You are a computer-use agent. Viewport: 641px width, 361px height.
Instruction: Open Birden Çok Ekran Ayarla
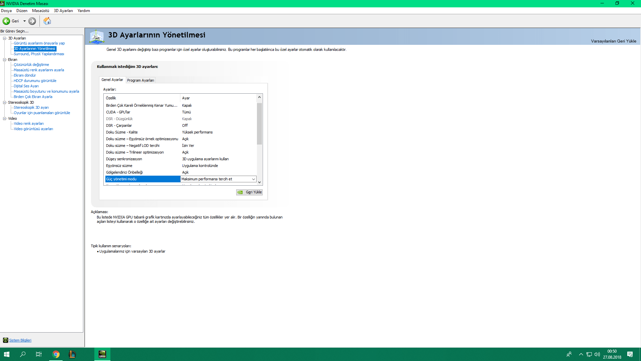click(33, 97)
